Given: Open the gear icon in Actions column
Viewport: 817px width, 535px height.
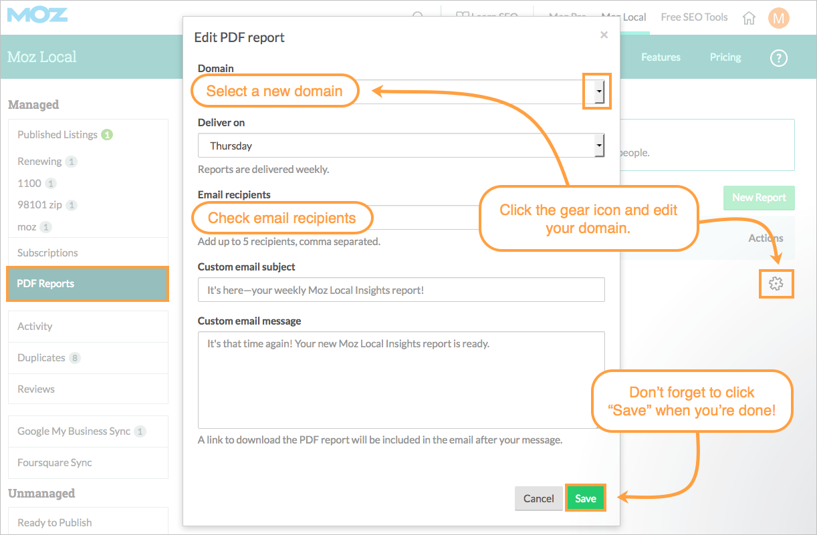Looking at the screenshot, I should point(776,284).
